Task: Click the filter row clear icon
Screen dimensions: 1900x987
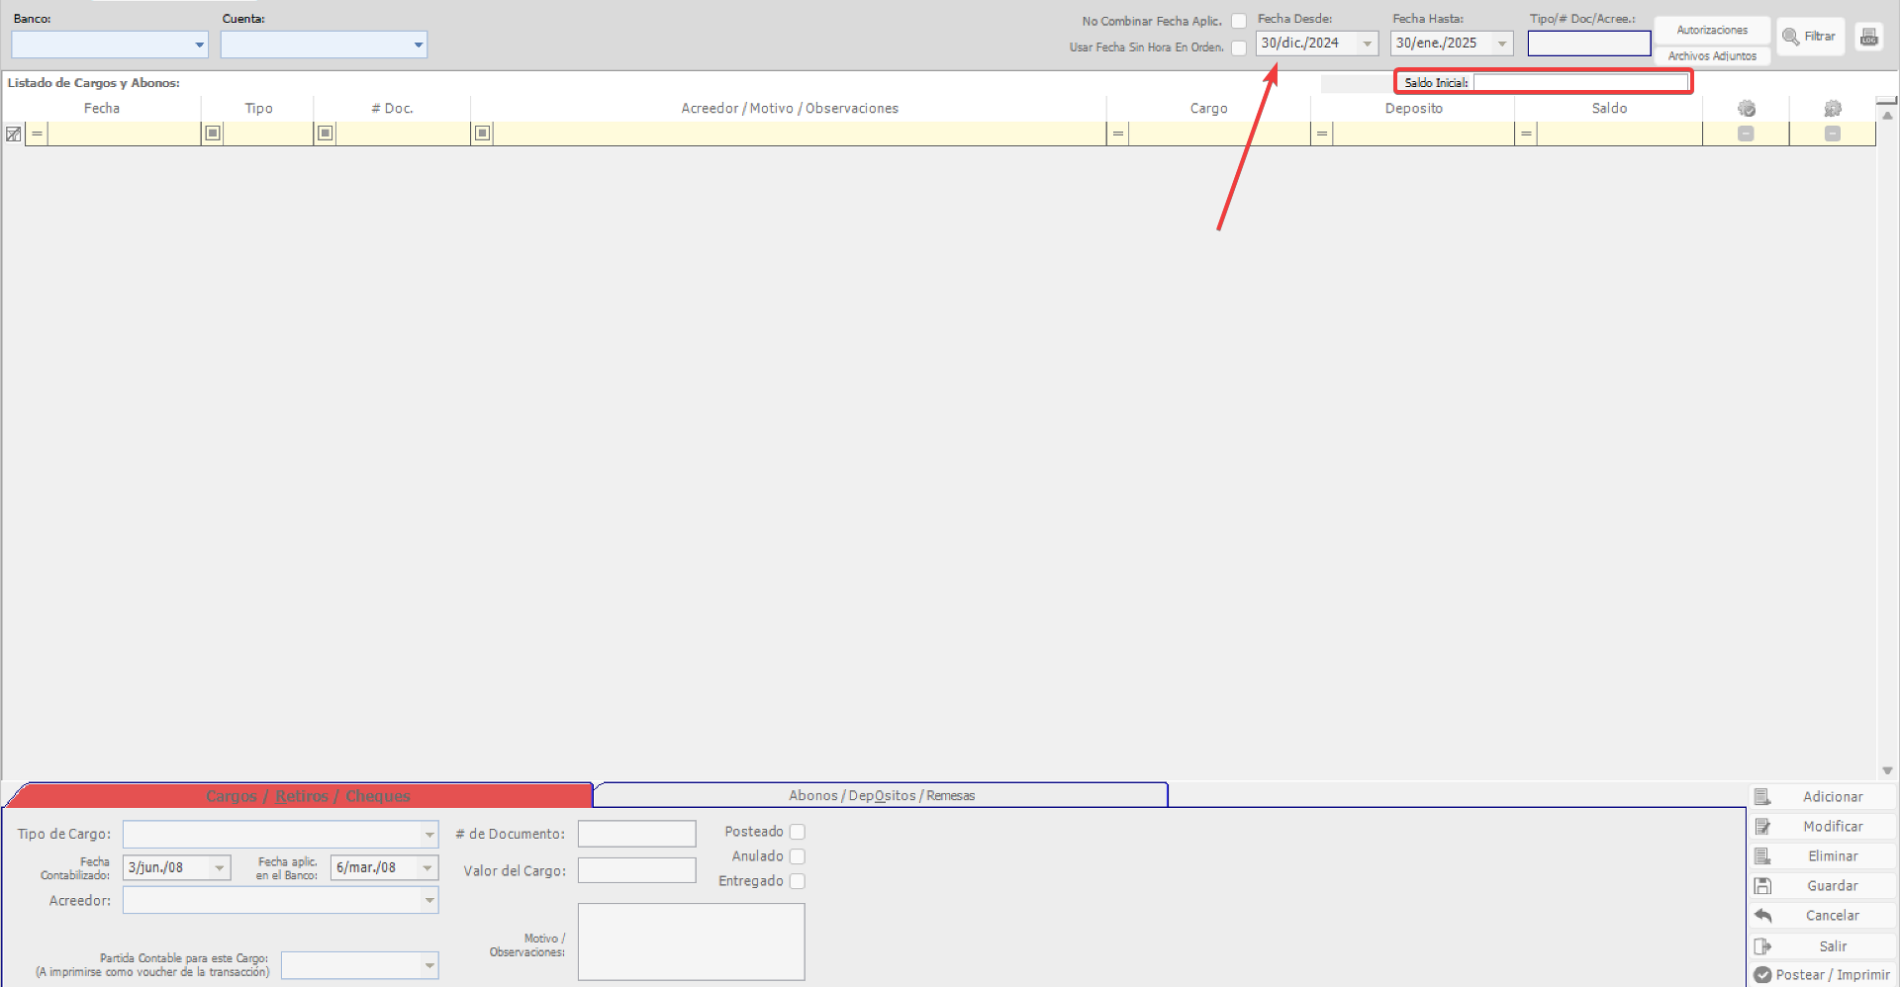Action: coord(14,134)
